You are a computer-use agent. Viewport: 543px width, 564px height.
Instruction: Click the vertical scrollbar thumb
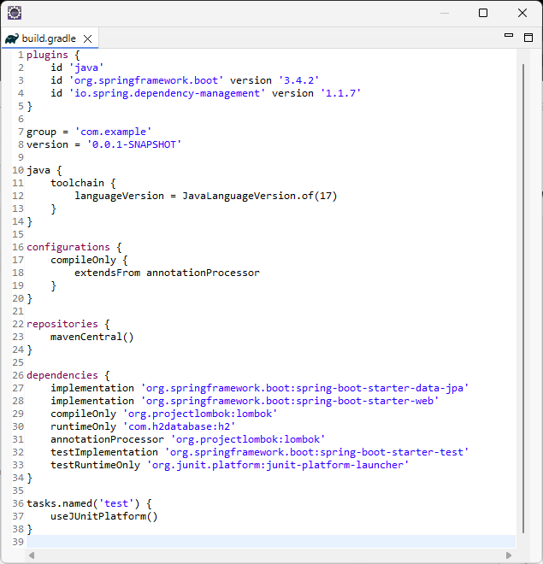click(x=523, y=298)
